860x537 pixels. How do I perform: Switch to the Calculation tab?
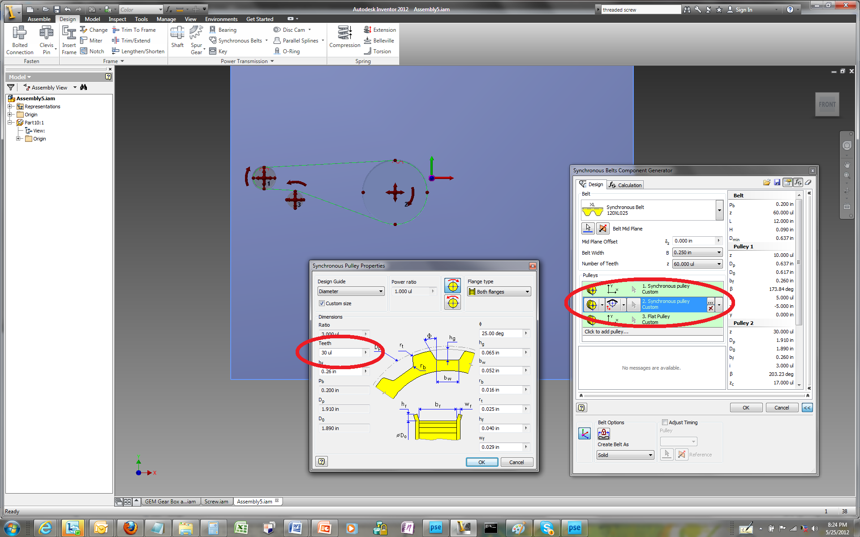(625, 185)
